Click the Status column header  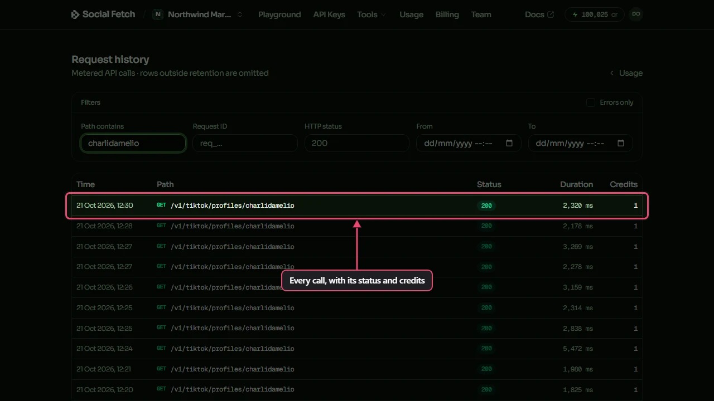click(x=489, y=184)
